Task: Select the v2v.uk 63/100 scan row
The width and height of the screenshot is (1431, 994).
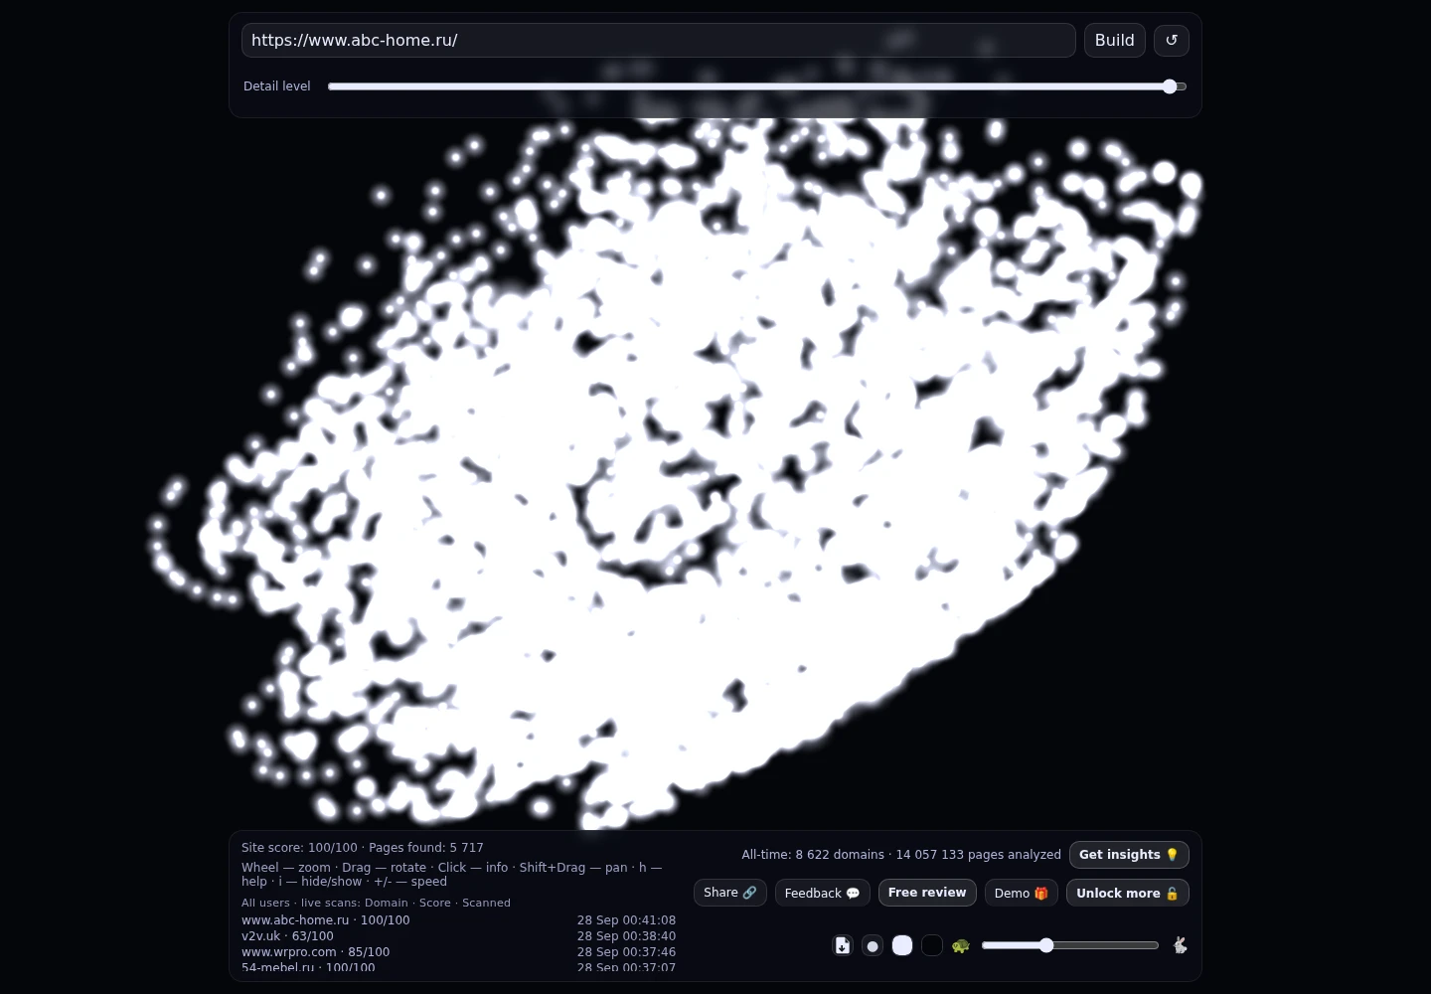Action: [x=458, y=936]
